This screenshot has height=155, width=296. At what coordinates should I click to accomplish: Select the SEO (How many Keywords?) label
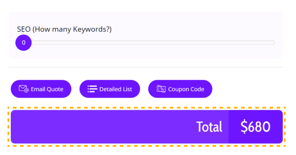pyautogui.click(x=64, y=29)
